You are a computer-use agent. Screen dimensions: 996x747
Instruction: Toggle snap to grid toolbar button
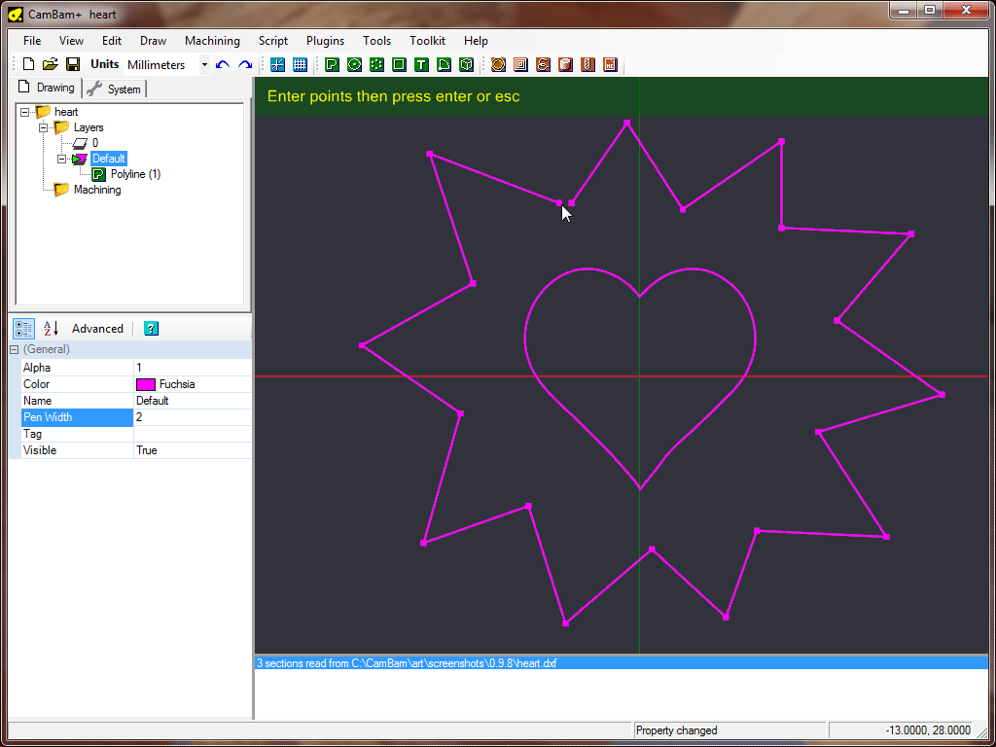[x=277, y=65]
